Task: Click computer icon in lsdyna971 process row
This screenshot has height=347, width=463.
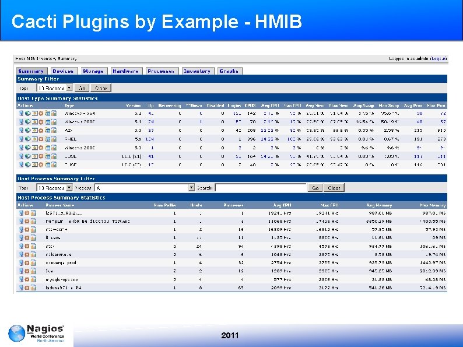Action: (x=21, y=288)
